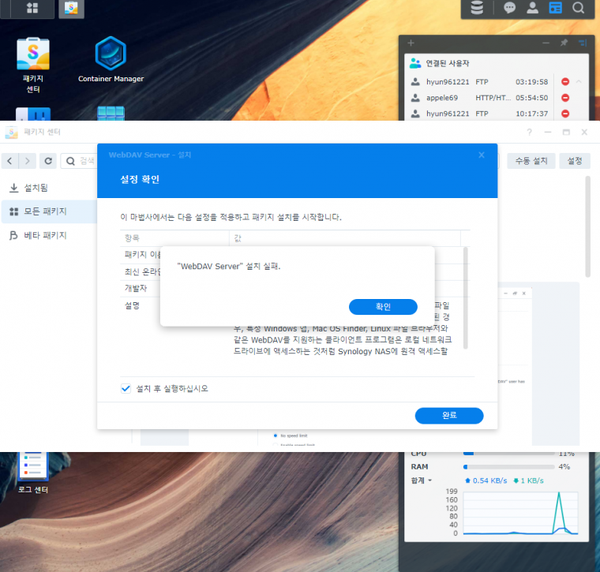Open the user options menu icon

pyautogui.click(x=532, y=8)
